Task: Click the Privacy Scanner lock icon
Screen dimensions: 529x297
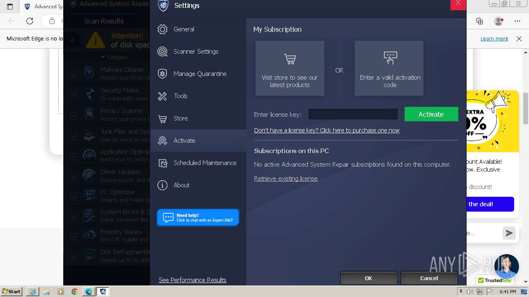Action: [x=89, y=114]
